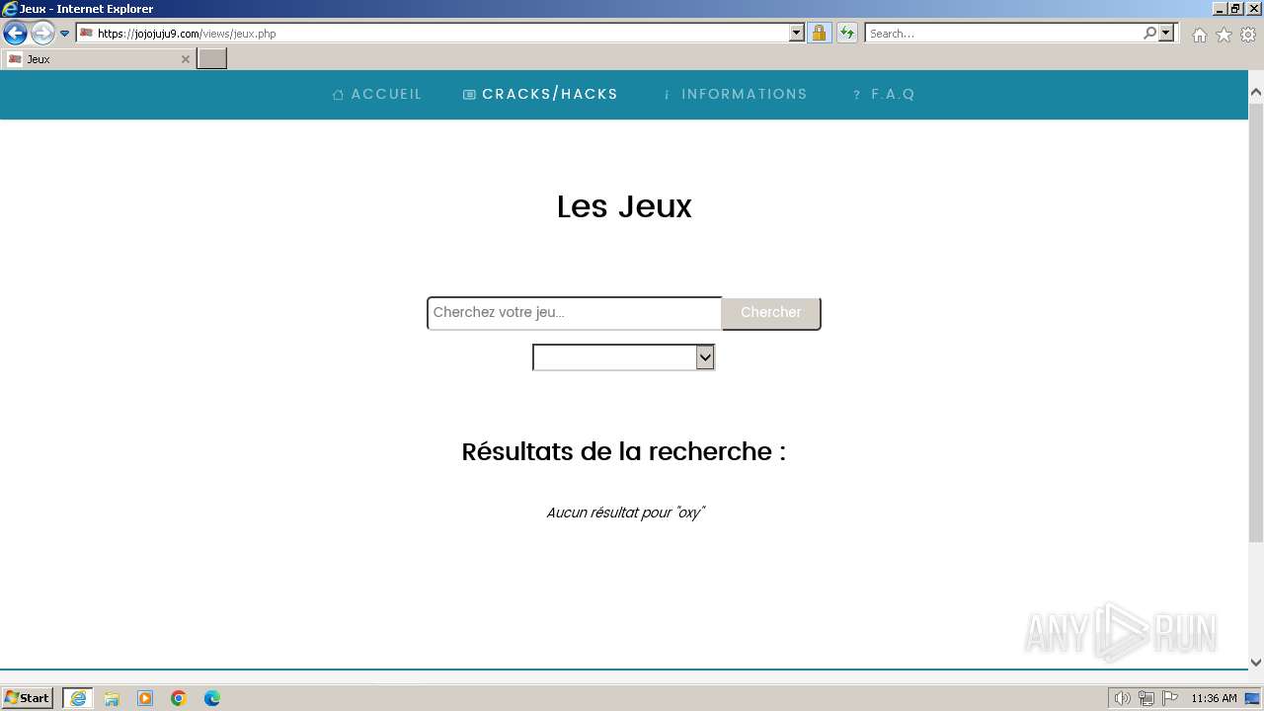The image size is (1264, 711).
Task: Go back with the browser Back arrow
Action: point(15,34)
